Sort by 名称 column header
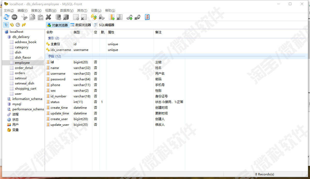Viewport: 310px width, 179px height. coord(58,32)
